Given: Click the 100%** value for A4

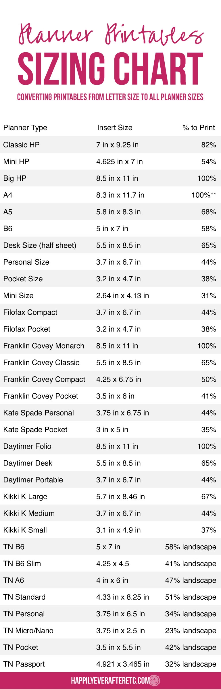Looking at the screenshot, I should [x=204, y=195].
